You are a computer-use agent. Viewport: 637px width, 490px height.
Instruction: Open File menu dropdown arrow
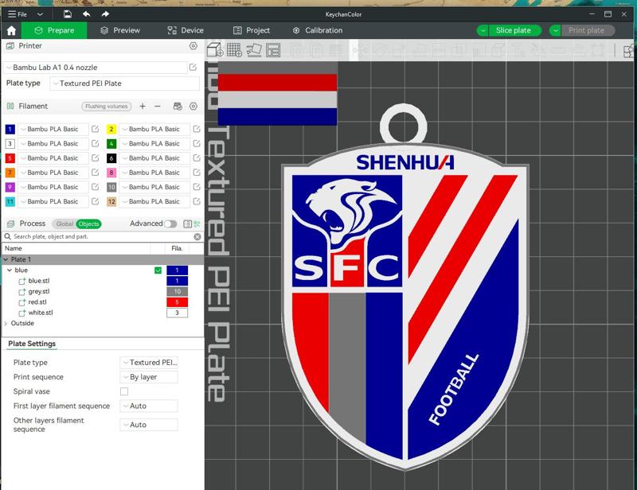(40, 14)
